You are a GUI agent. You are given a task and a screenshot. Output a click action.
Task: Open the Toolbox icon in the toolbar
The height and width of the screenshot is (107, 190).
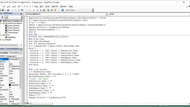58,10
